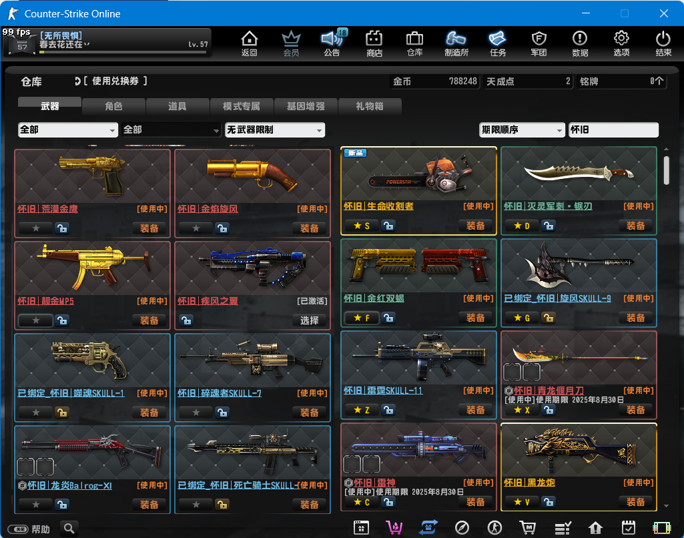
Task: Toggle the S star on 怀旧|生命收割者
Action: click(362, 226)
